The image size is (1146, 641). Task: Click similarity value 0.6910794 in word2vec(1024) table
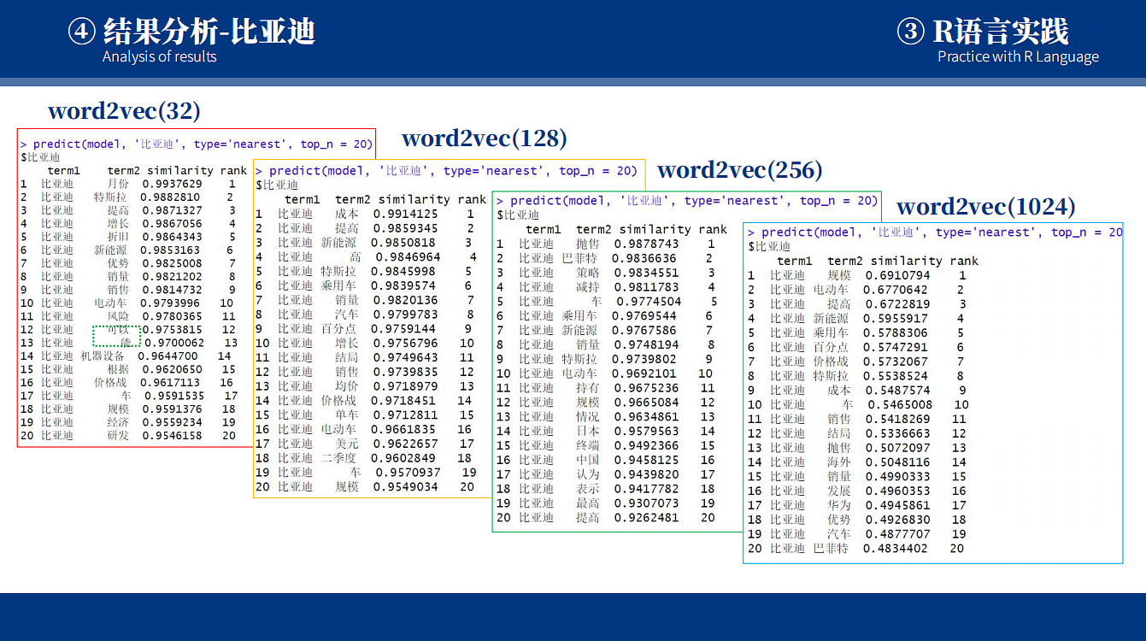tap(896, 276)
